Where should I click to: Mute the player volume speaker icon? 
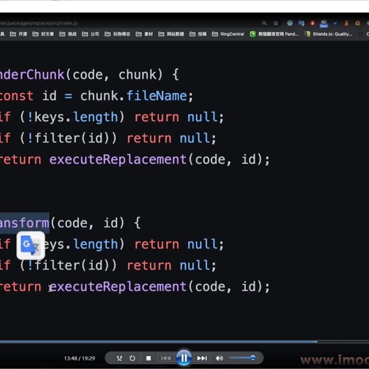click(219, 358)
